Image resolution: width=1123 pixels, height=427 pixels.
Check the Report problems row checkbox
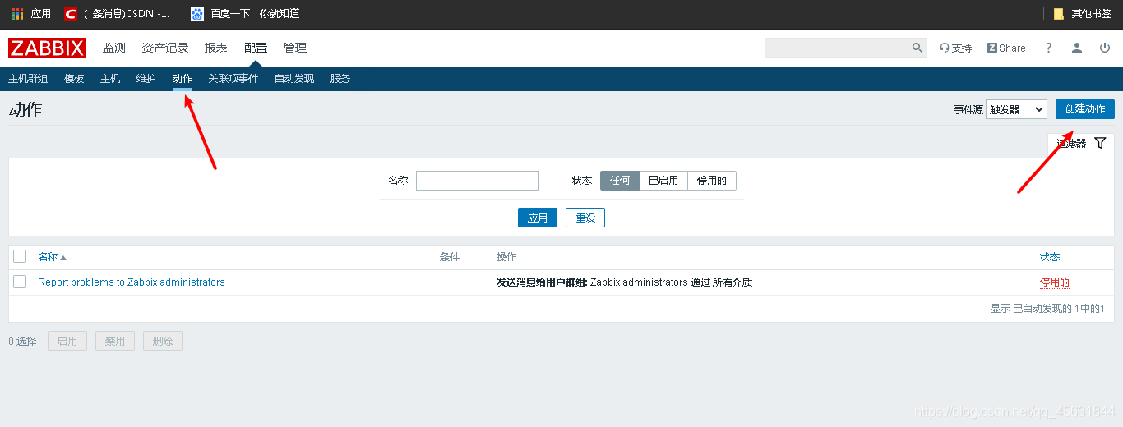coord(20,282)
